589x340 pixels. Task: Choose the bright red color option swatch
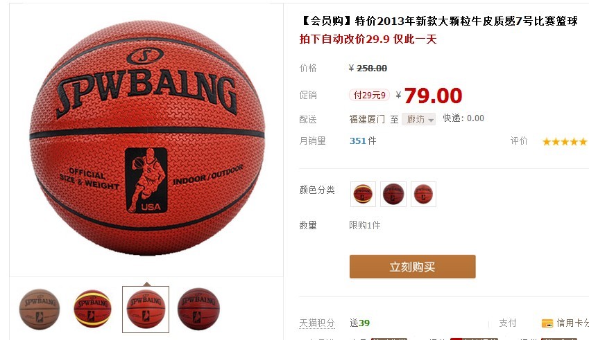(423, 194)
